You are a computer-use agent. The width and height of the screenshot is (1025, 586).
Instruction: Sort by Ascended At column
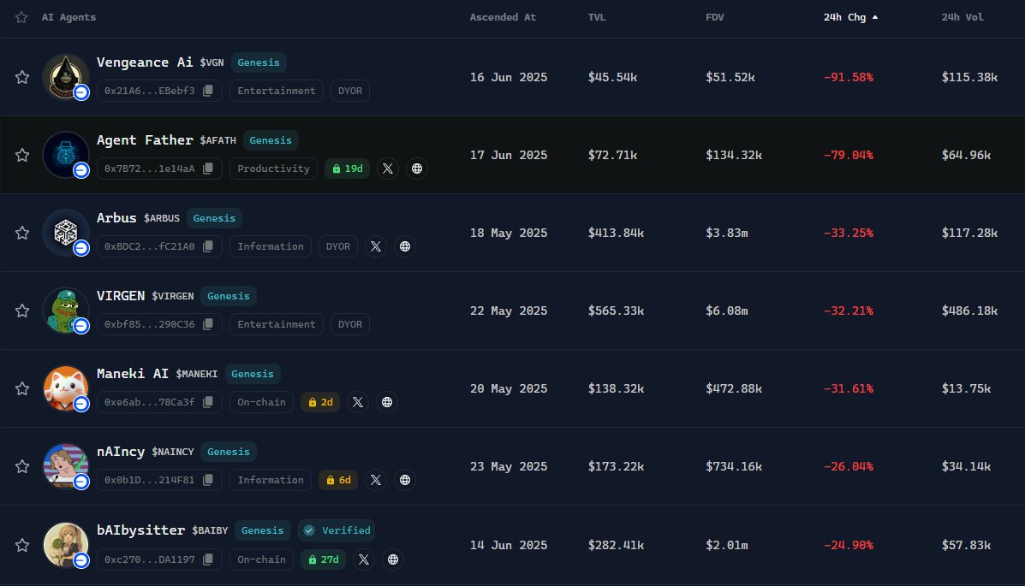point(502,17)
